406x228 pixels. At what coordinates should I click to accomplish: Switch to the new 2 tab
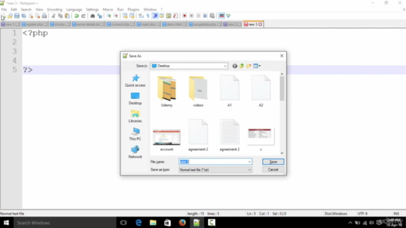coord(232,24)
